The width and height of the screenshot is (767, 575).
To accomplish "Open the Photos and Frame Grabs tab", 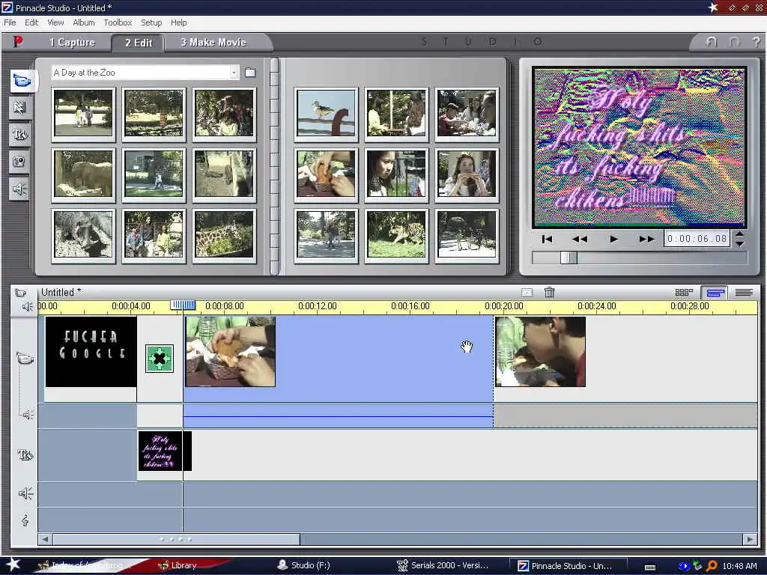I will click(19, 162).
